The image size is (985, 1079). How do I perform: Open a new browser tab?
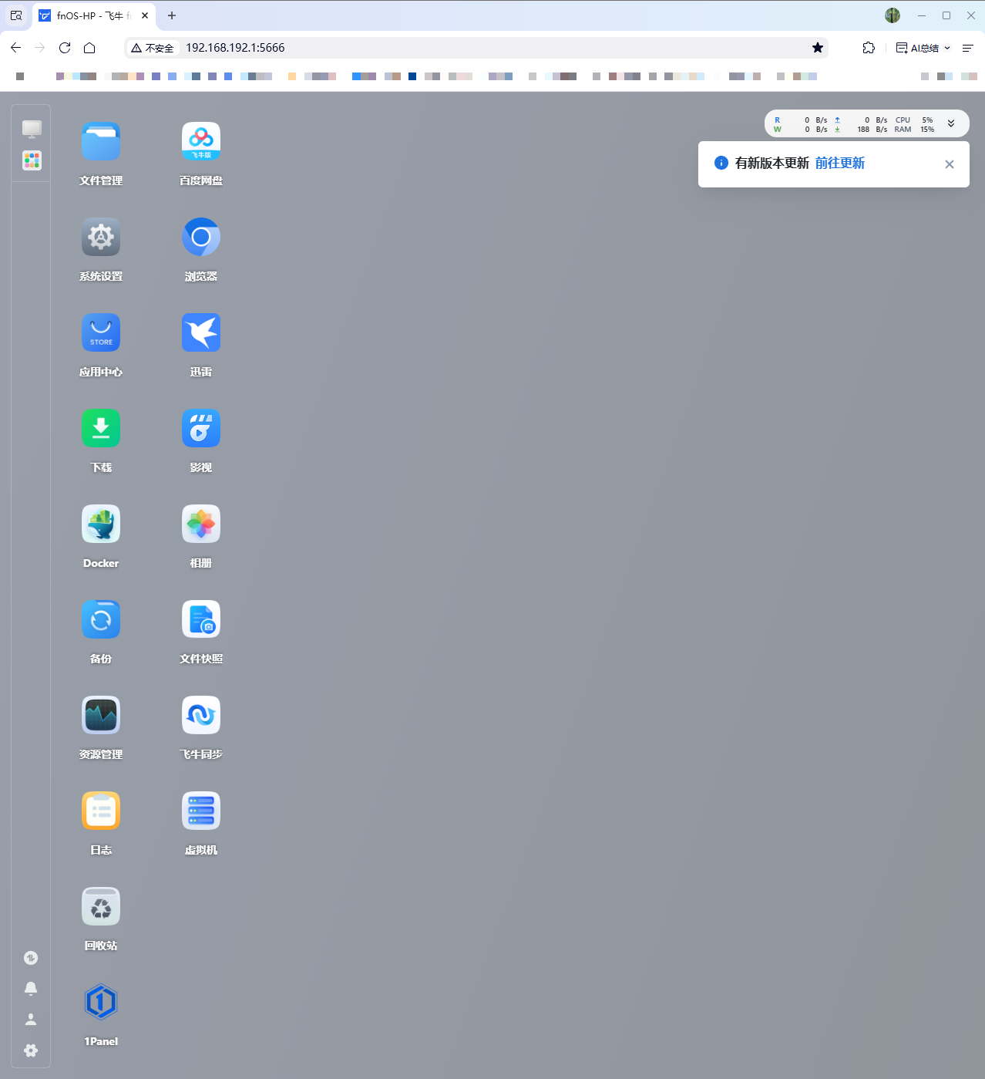172,15
